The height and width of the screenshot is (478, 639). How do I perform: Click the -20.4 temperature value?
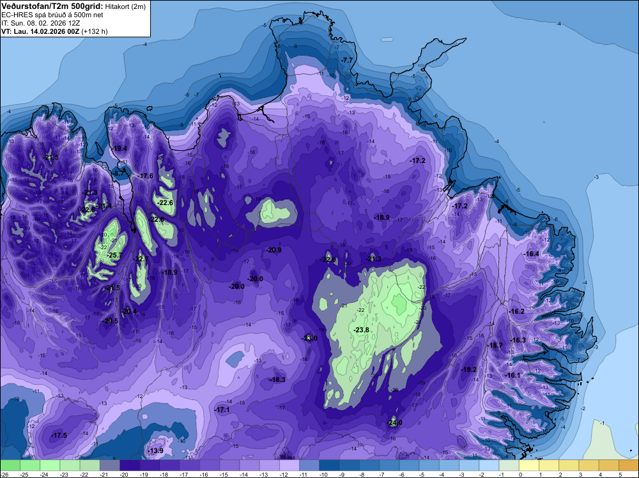tap(129, 311)
